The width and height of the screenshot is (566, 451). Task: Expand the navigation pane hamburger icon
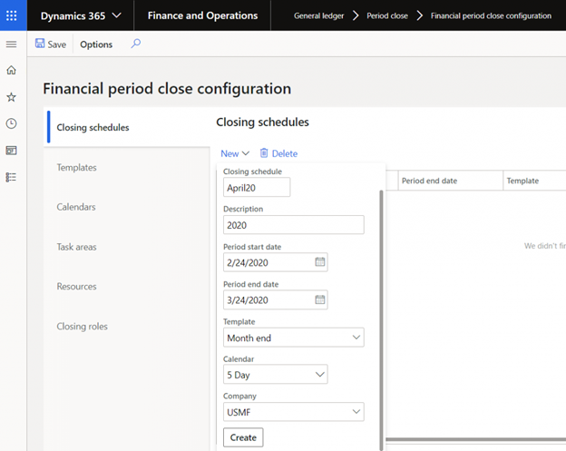12,44
